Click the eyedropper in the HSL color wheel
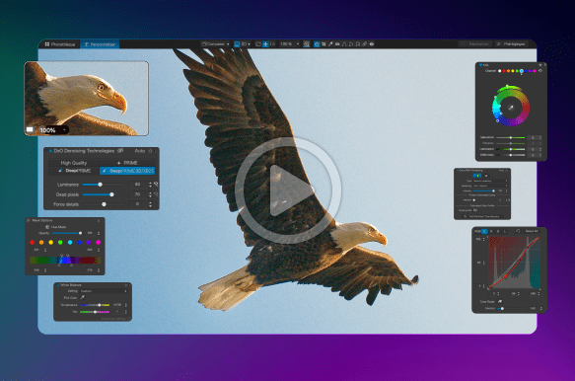The width and height of the screenshot is (575, 381). click(x=511, y=108)
